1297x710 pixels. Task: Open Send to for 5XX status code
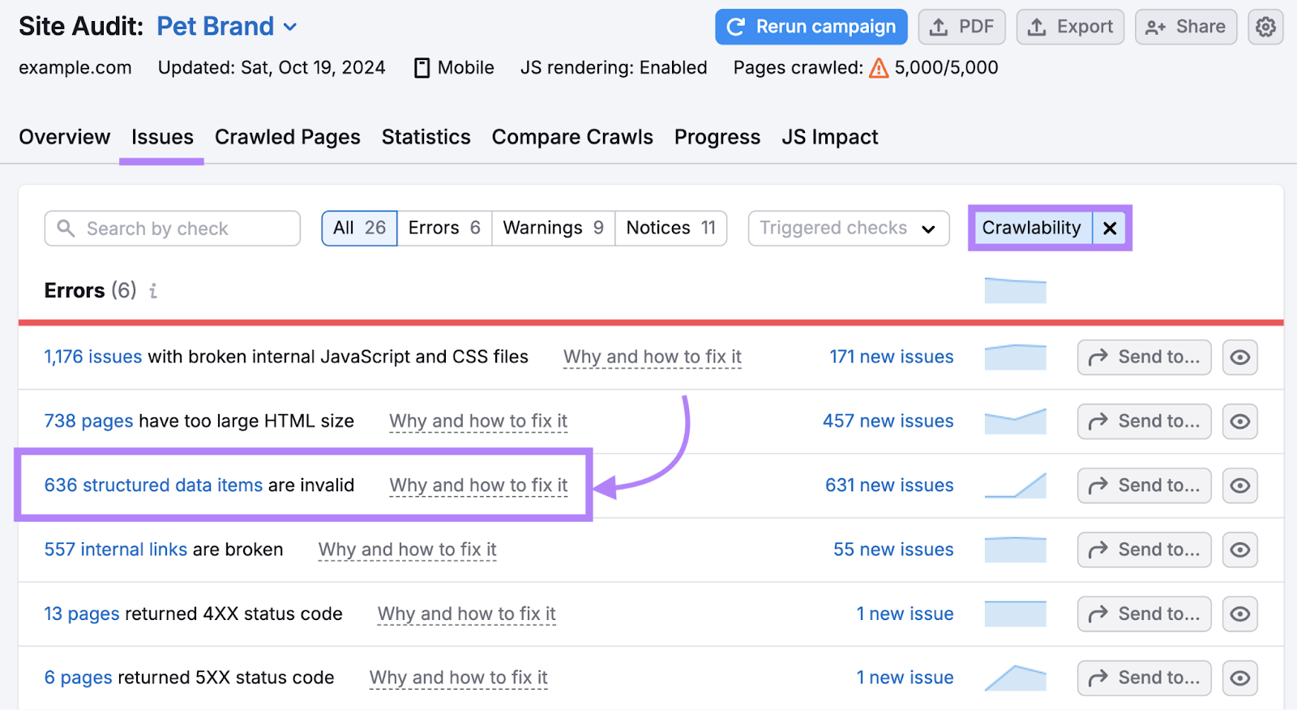click(1144, 678)
